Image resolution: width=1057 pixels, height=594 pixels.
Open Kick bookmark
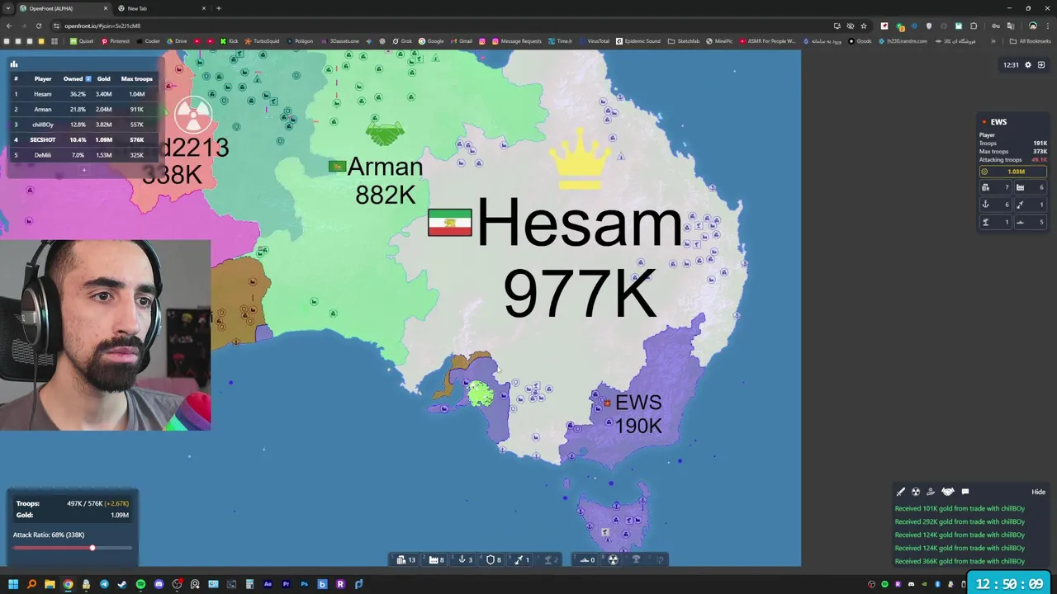pyautogui.click(x=230, y=41)
